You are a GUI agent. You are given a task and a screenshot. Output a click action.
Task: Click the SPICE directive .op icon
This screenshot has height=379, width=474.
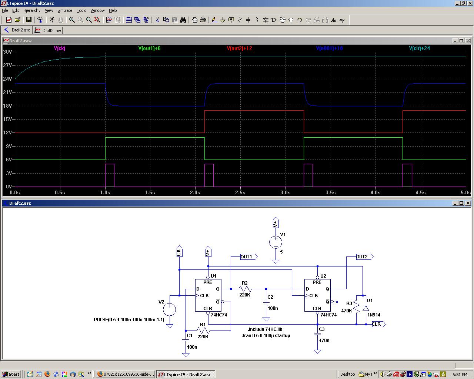(342, 20)
